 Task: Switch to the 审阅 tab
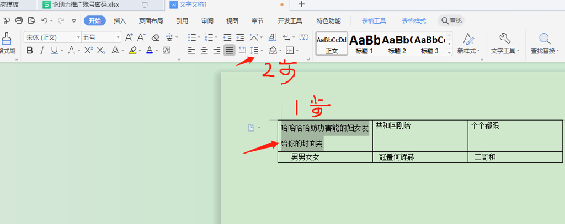(207, 21)
